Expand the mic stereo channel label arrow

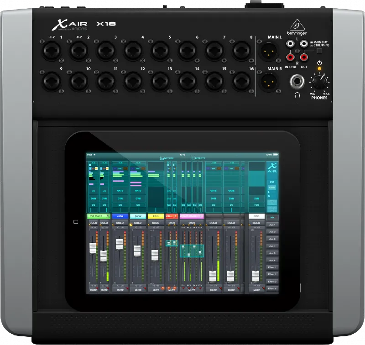coord(107,216)
